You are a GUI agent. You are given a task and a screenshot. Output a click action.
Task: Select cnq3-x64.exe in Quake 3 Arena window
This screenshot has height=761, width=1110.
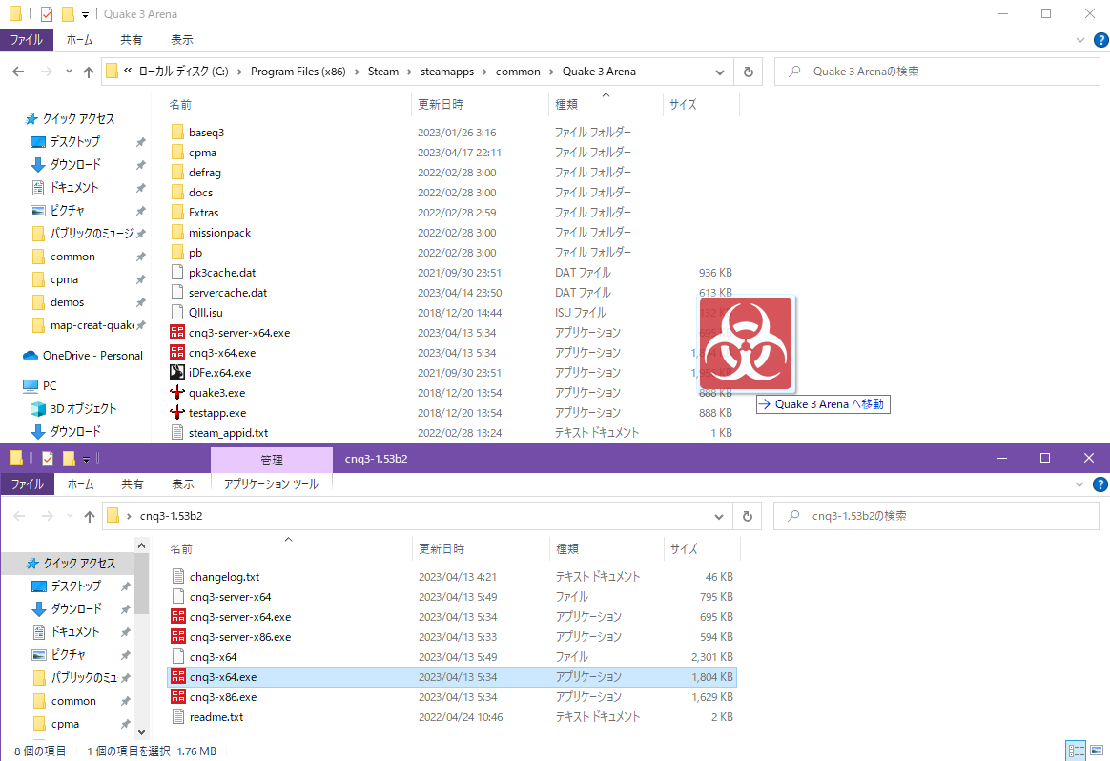(222, 353)
